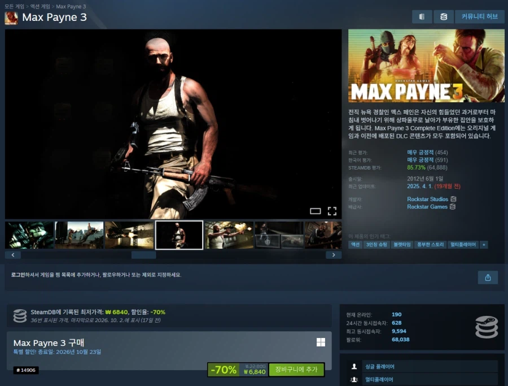This screenshot has height=386, width=508.
Task: Select first thumbnail with green masked figure
Action: coord(29,235)
